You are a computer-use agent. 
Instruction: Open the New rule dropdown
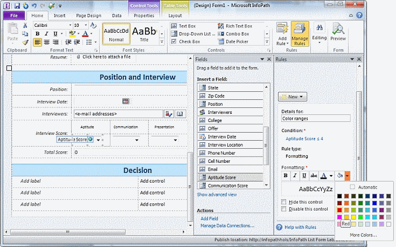(x=293, y=97)
